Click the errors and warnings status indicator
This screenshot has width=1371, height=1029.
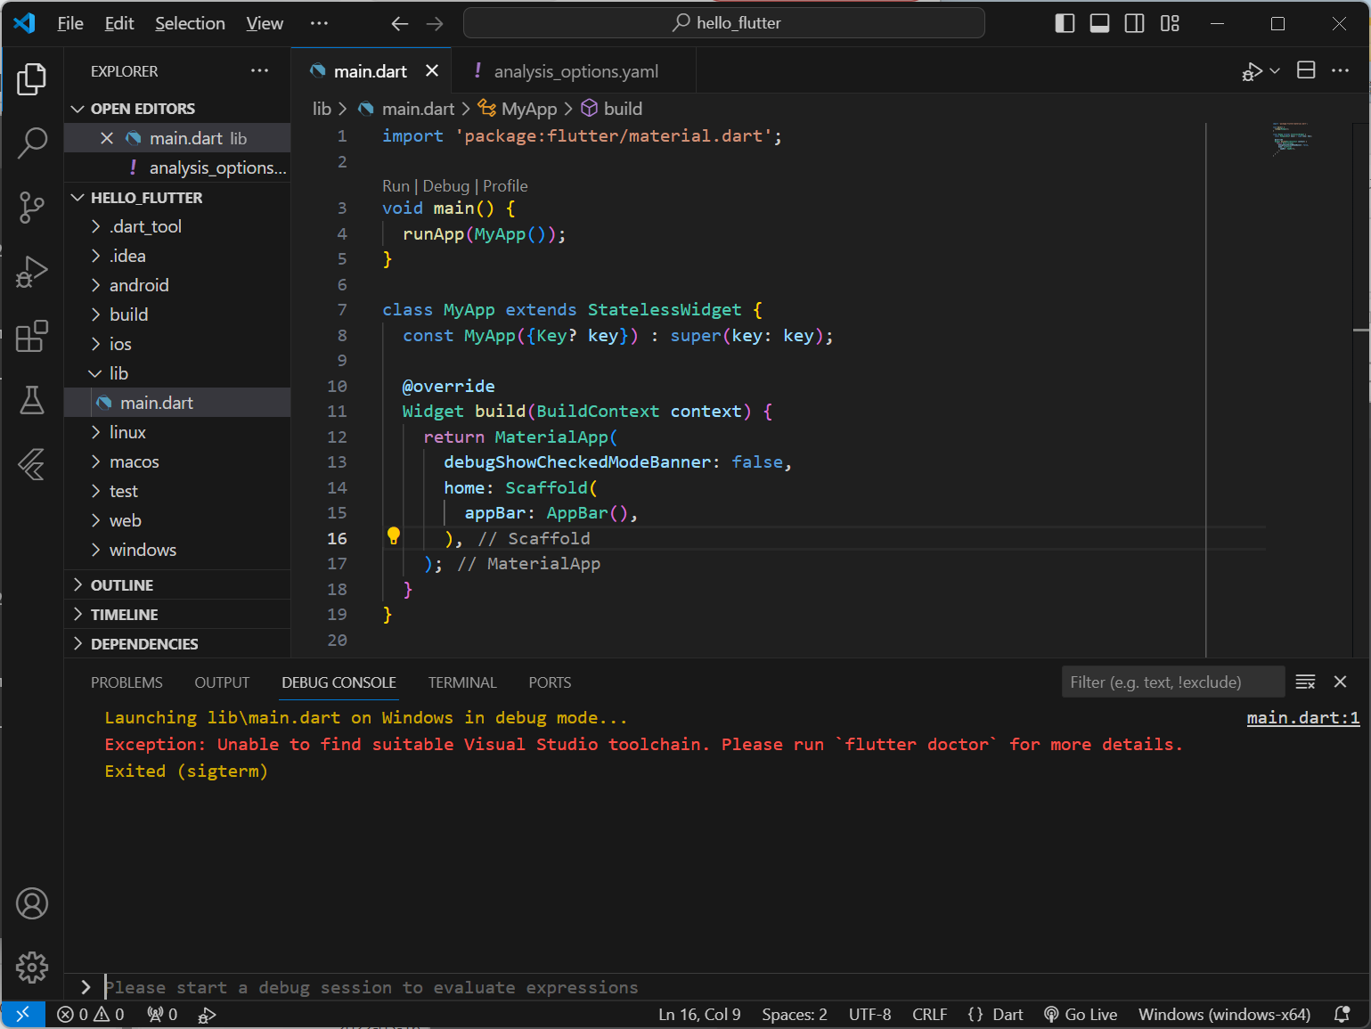pyautogui.click(x=91, y=1014)
